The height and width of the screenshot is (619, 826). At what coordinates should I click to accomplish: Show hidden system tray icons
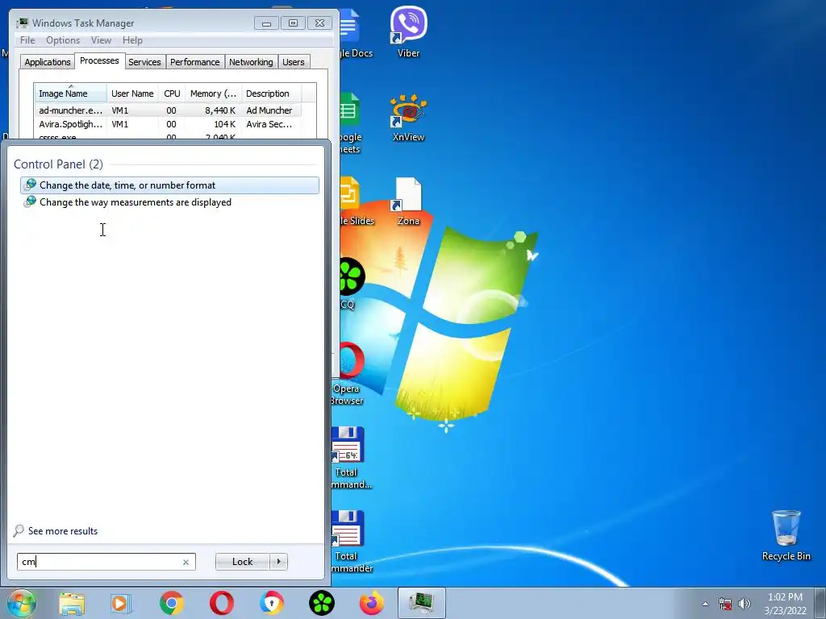705,604
